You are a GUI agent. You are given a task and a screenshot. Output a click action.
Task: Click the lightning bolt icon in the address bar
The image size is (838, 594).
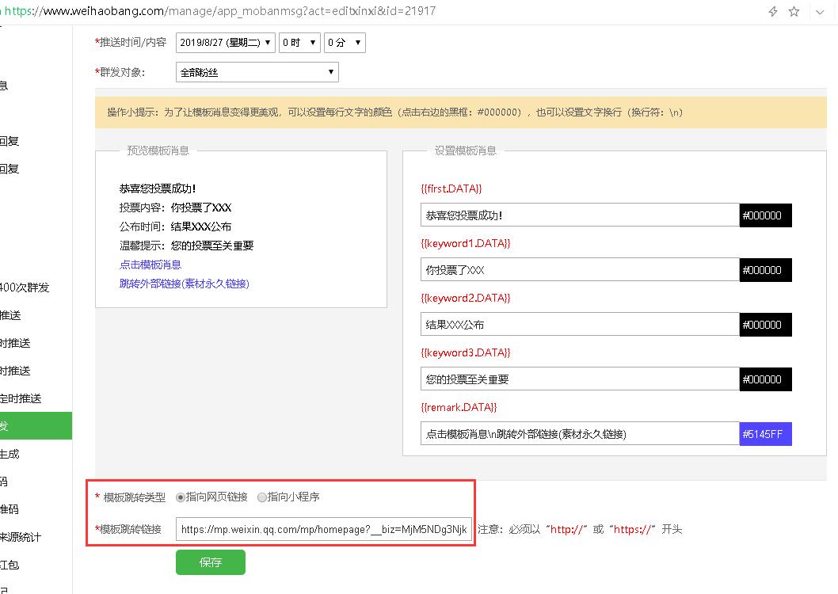[x=773, y=11]
